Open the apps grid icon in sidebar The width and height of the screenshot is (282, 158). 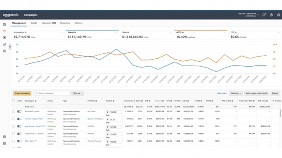pos(5,143)
